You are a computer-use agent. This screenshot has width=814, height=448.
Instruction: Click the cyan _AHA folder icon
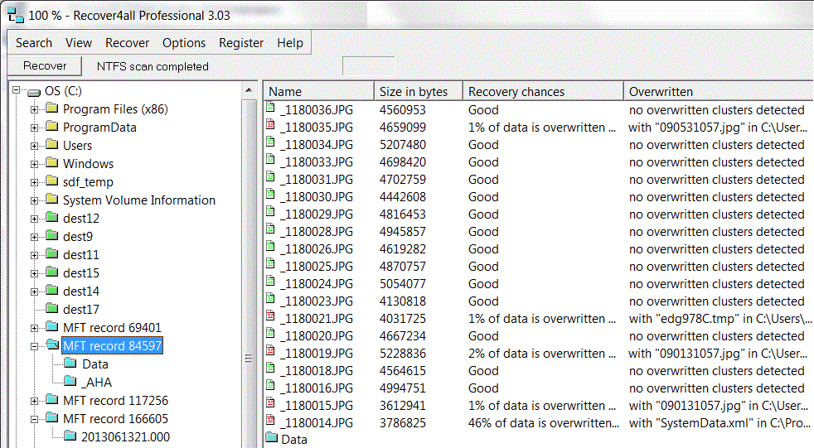(70, 382)
